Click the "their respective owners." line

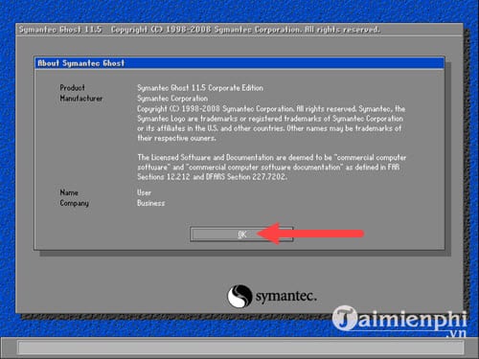176,138
